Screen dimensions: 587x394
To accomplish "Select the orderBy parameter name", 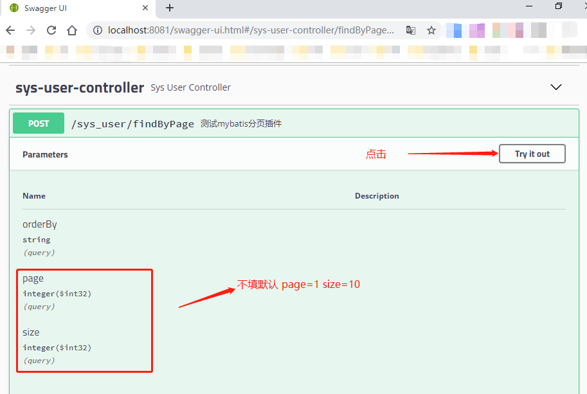I will (40, 224).
